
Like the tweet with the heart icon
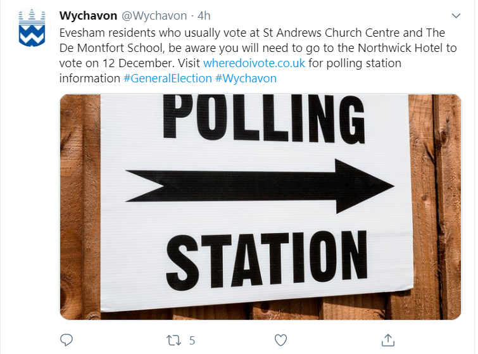pos(280,340)
